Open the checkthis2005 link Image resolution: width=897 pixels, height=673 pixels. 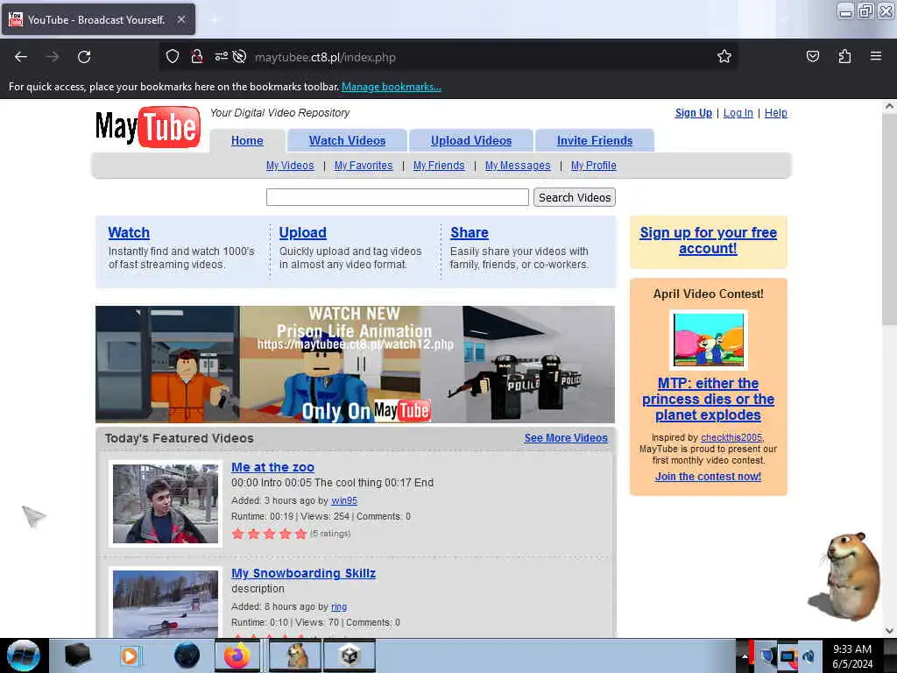(731, 438)
